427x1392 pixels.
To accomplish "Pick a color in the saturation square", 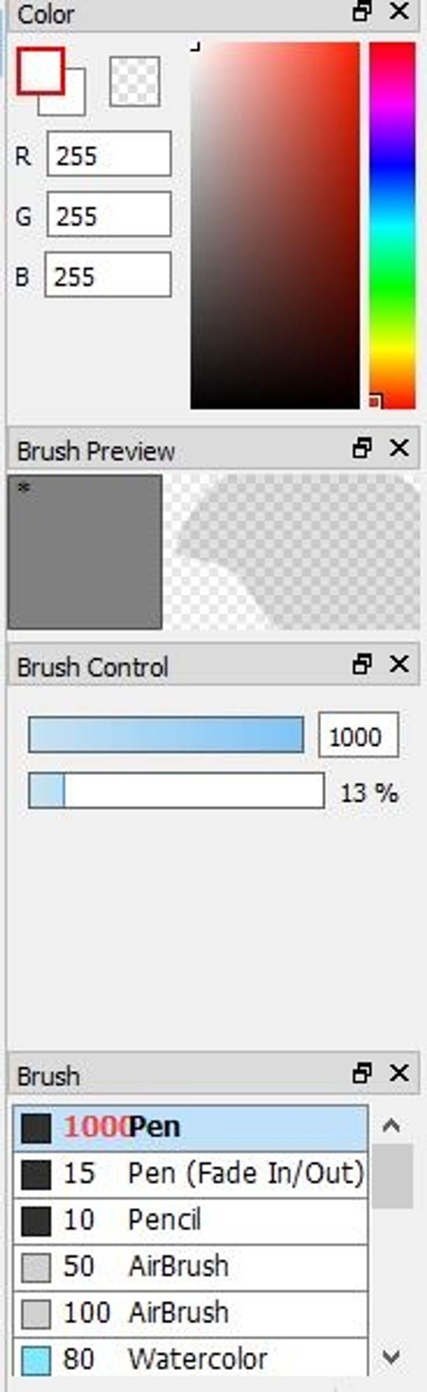I will point(275,225).
